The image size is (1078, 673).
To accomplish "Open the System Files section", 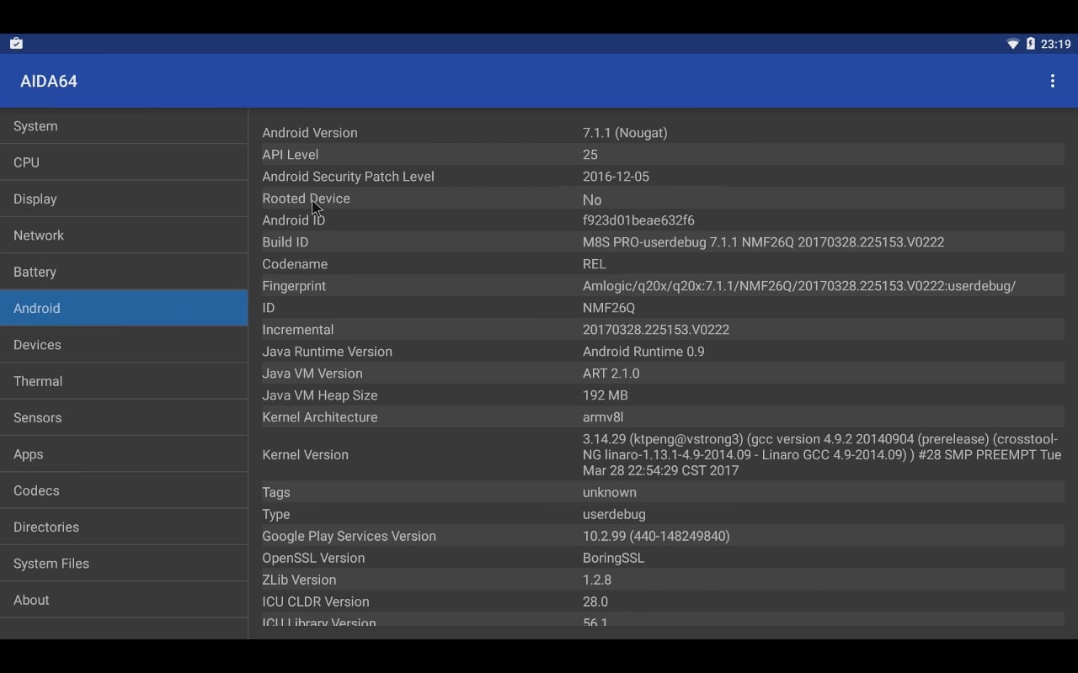I will 124,564.
